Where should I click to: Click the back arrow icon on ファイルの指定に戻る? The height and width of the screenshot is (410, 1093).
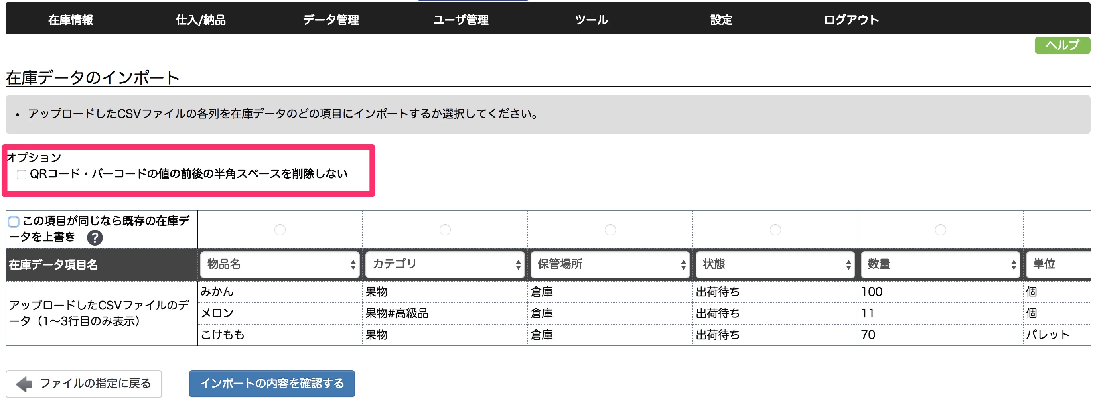pos(24,384)
